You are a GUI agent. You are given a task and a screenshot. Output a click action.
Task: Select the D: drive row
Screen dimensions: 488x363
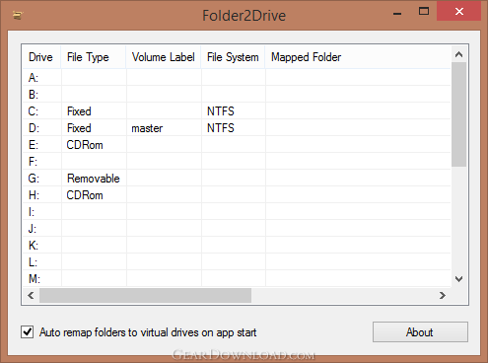(237, 128)
